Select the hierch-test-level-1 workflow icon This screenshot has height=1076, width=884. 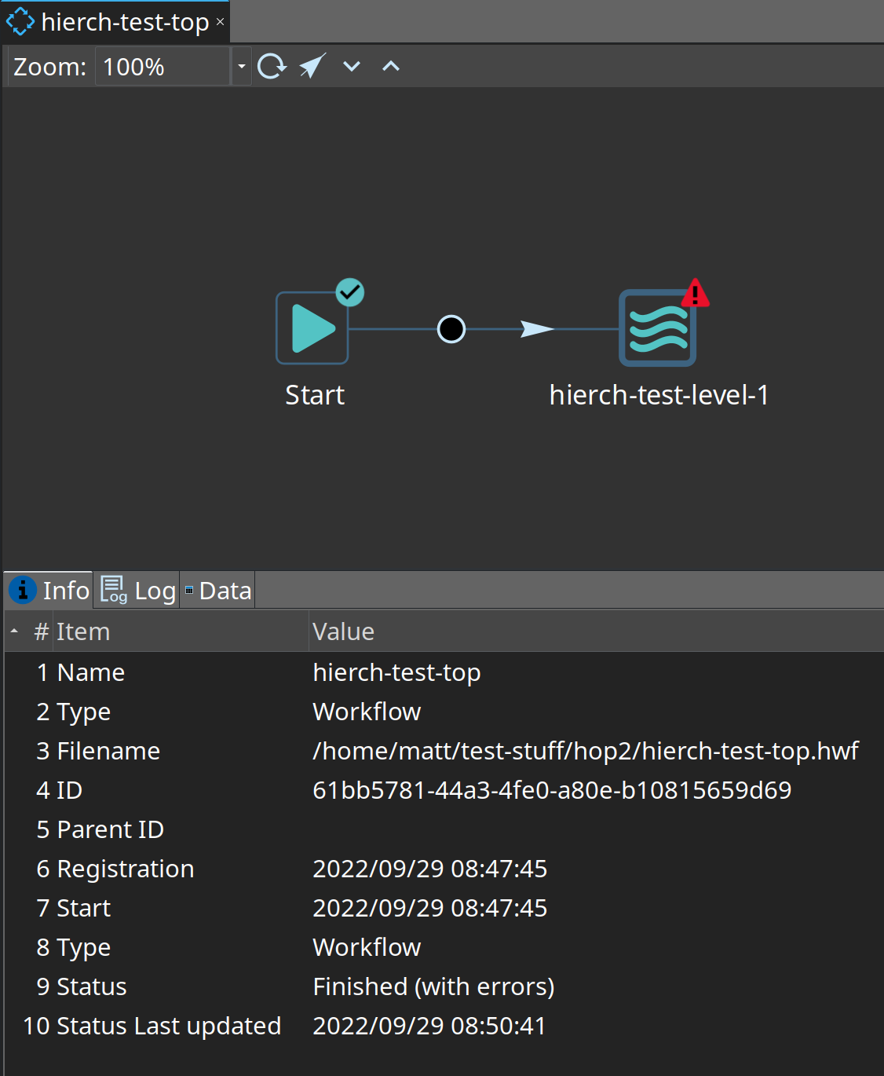657,328
